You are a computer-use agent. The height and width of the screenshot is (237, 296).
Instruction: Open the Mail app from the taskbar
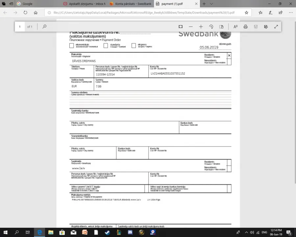73,232
